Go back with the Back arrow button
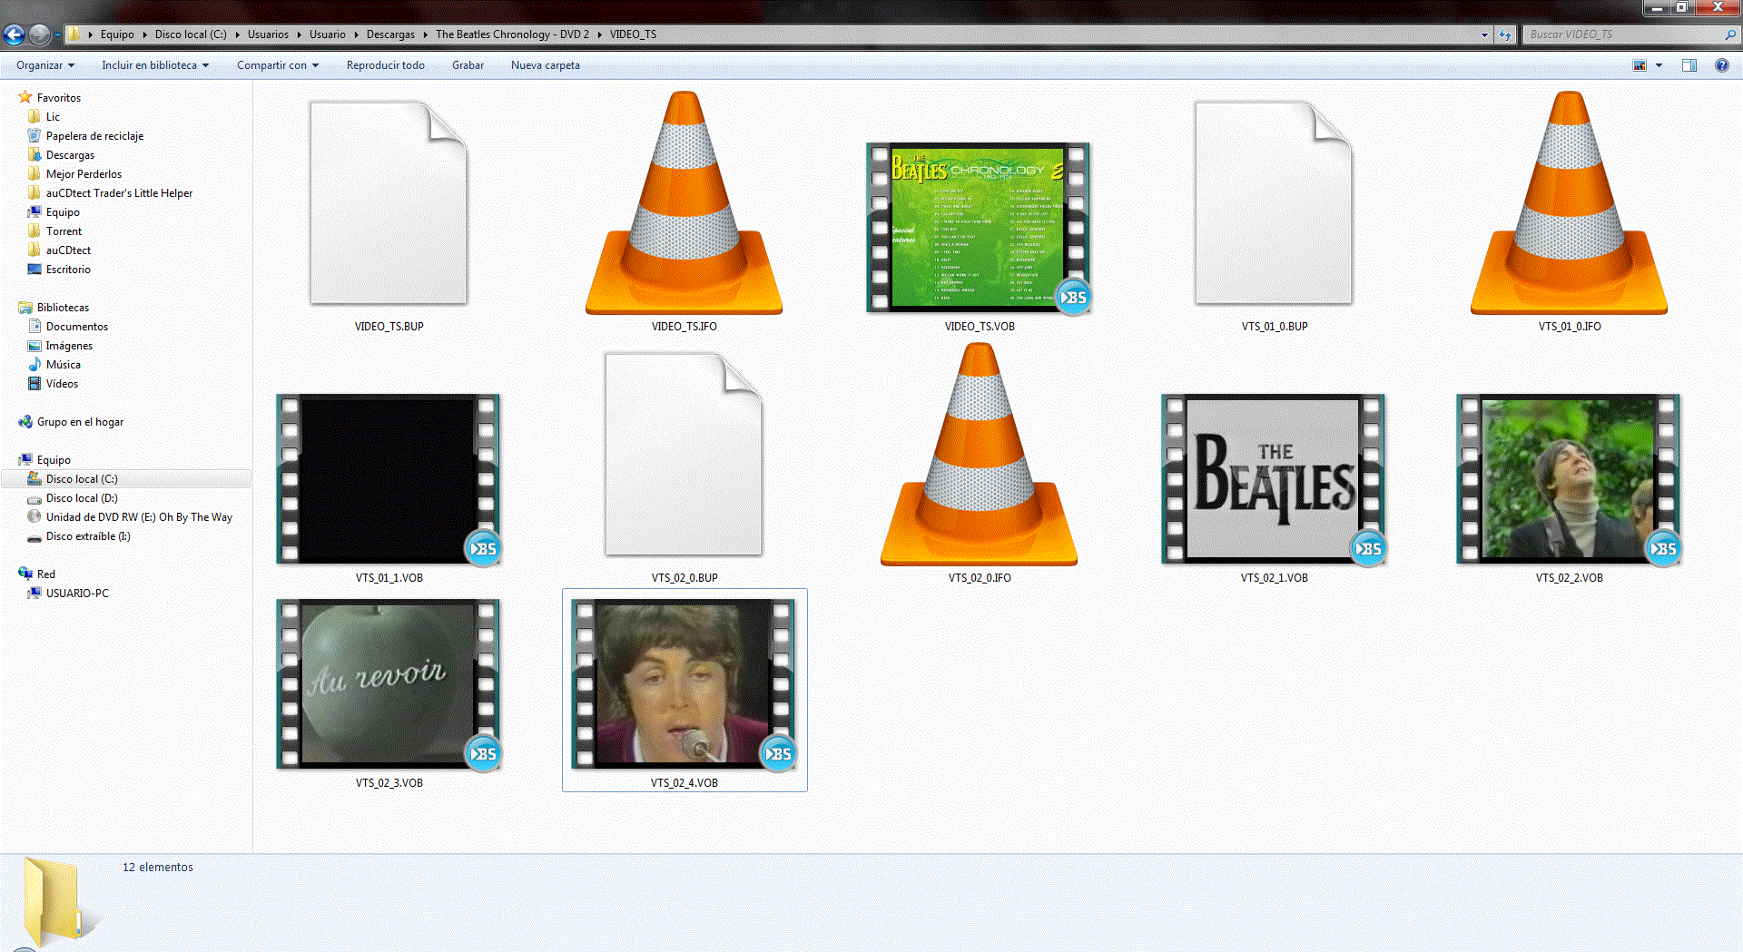Image resolution: width=1743 pixels, height=952 pixels. coord(14,34)
